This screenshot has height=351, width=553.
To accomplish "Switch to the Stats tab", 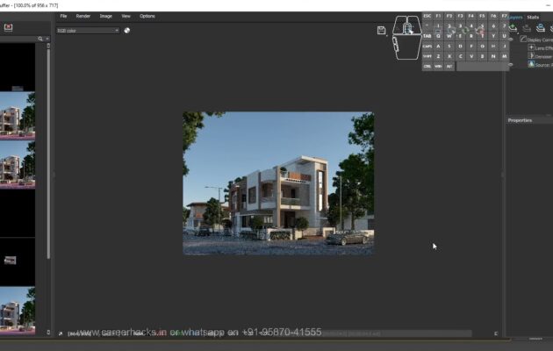I will pyautogui.click(x=533, y=17).
